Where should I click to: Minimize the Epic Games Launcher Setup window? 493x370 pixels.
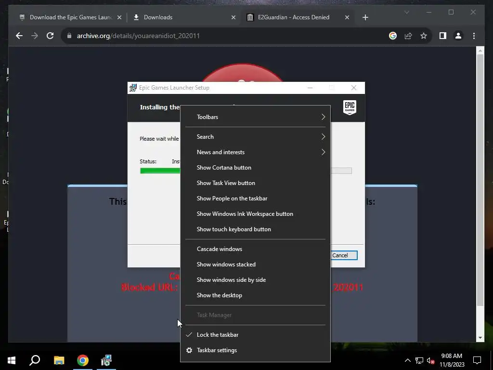(x=310, y=88)
